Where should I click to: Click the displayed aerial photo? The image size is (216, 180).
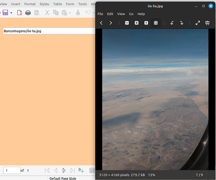click(x=155, y=99)
